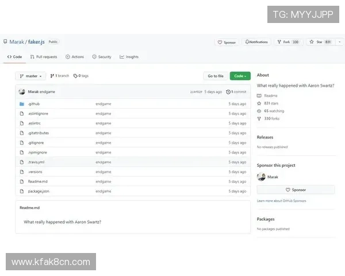
Task: Open the Releases heading link
Action: coord(265,137)
